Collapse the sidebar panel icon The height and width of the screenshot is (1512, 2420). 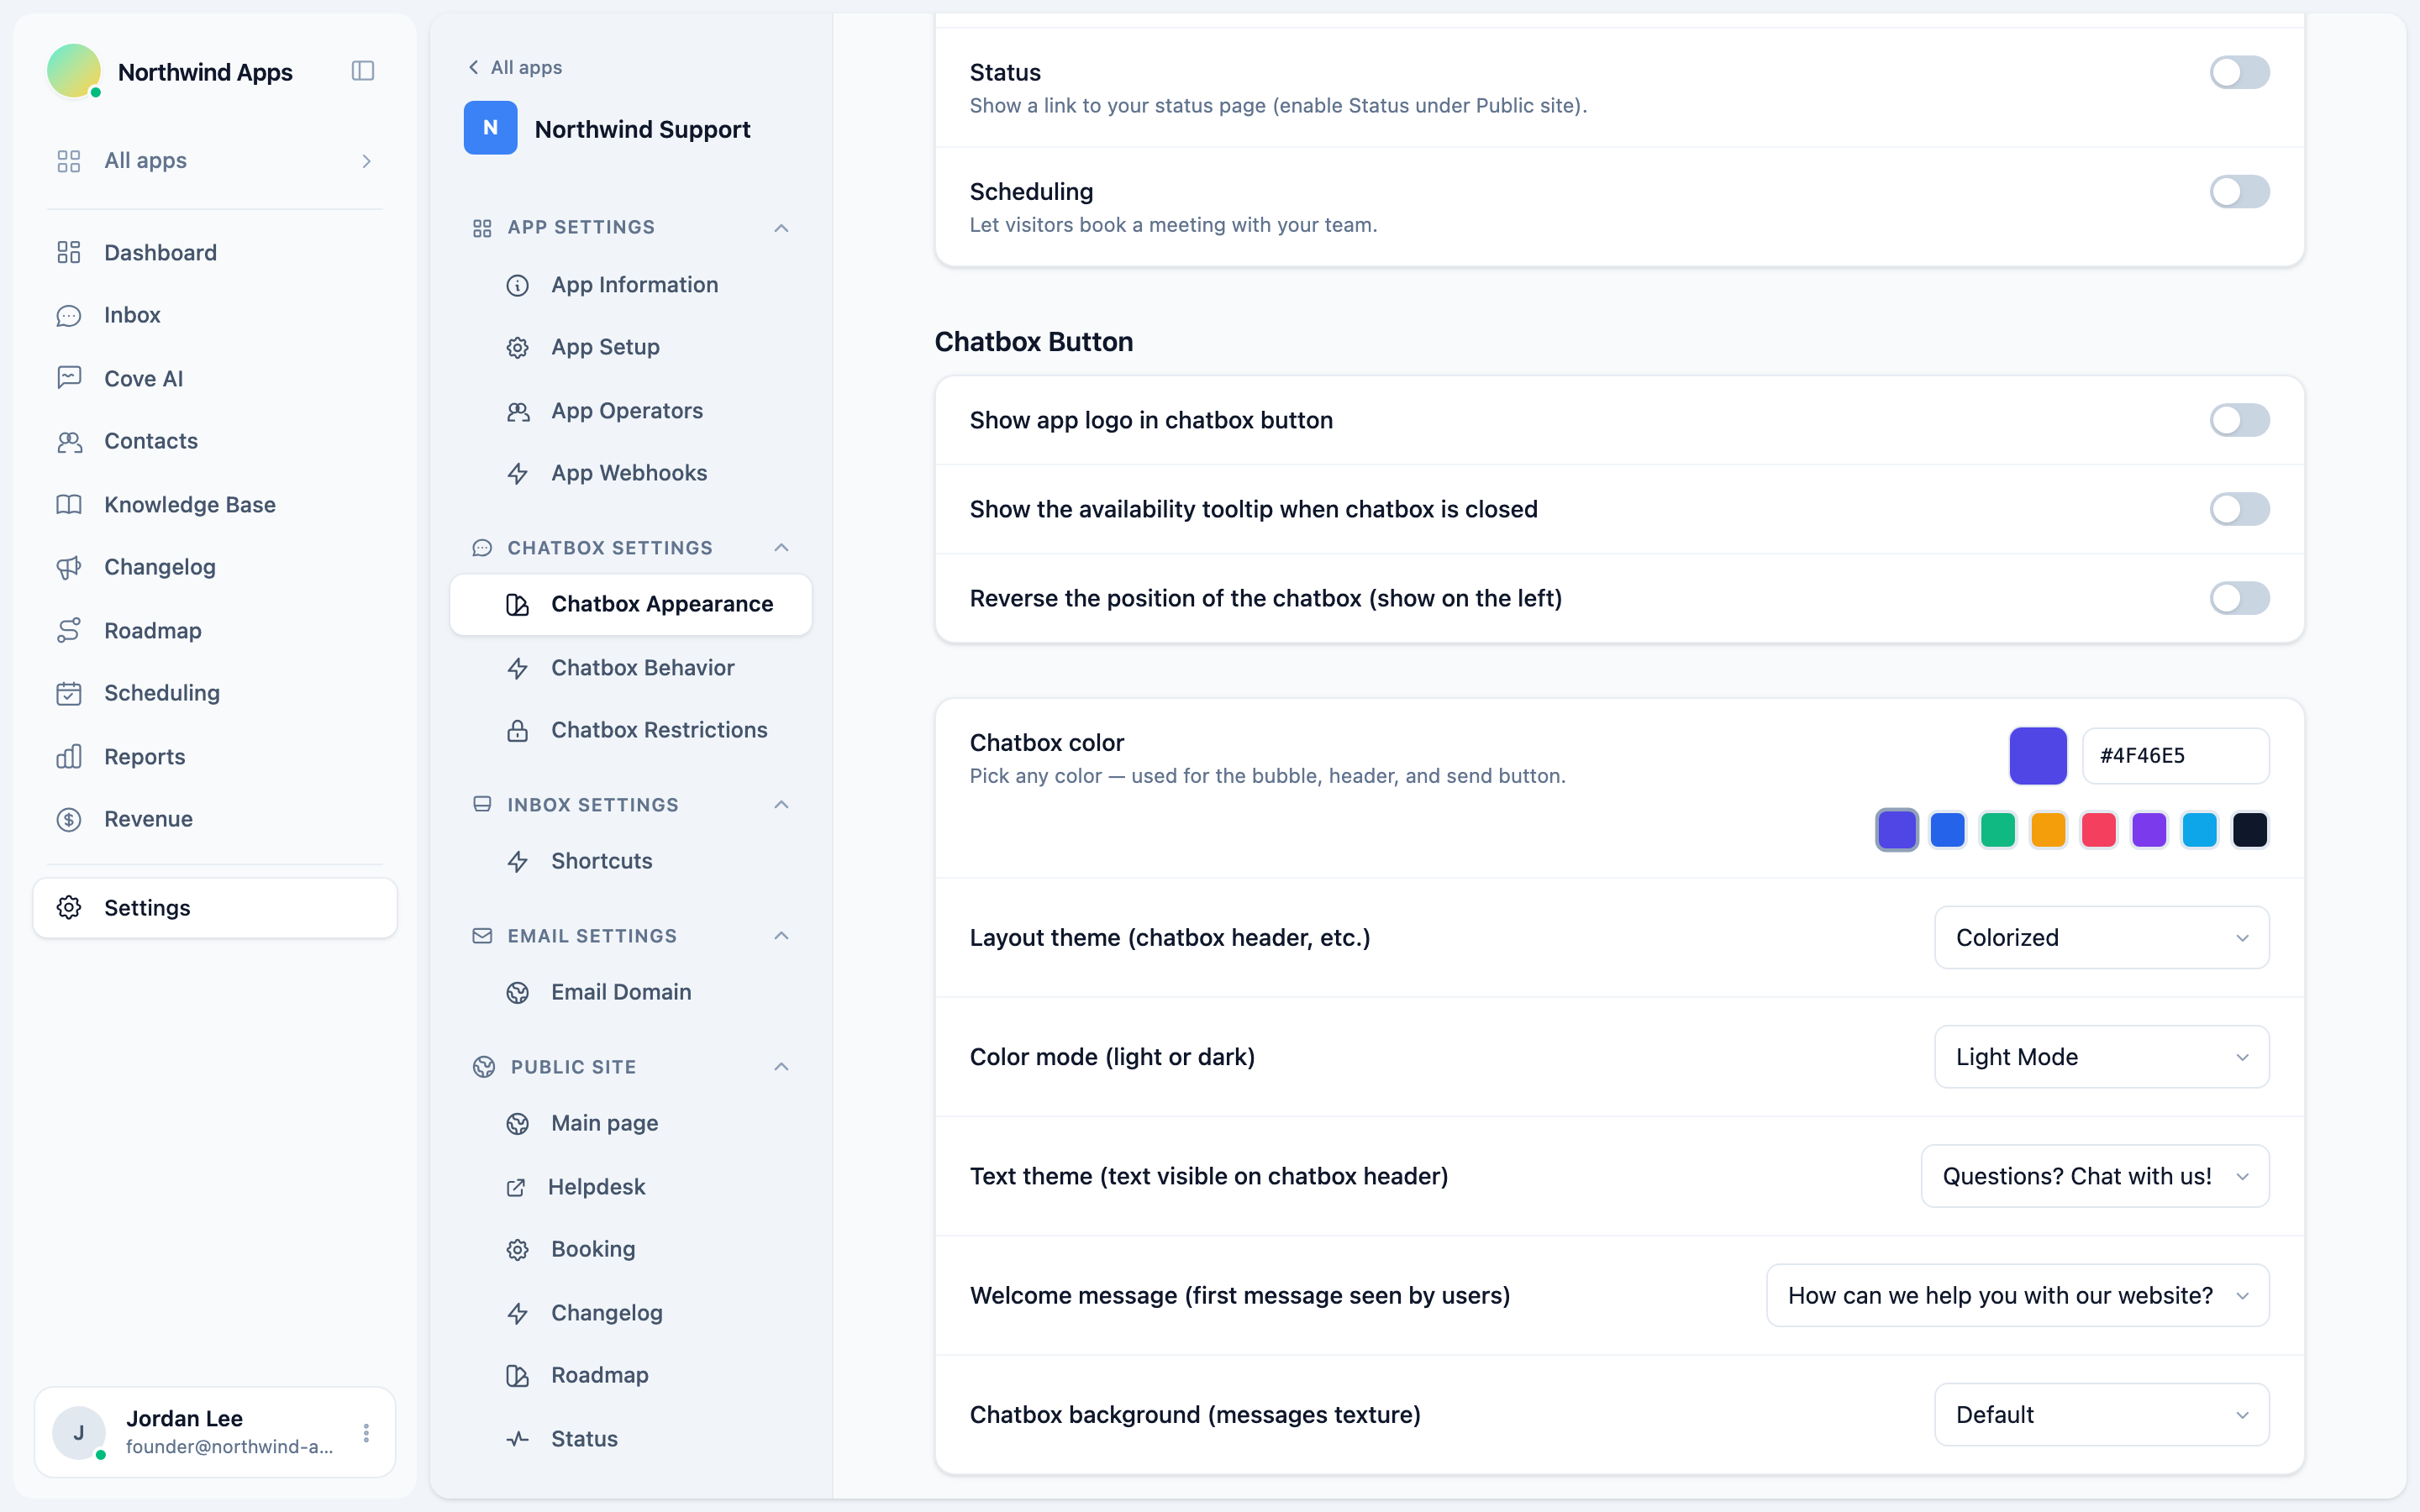click(363, 71)
